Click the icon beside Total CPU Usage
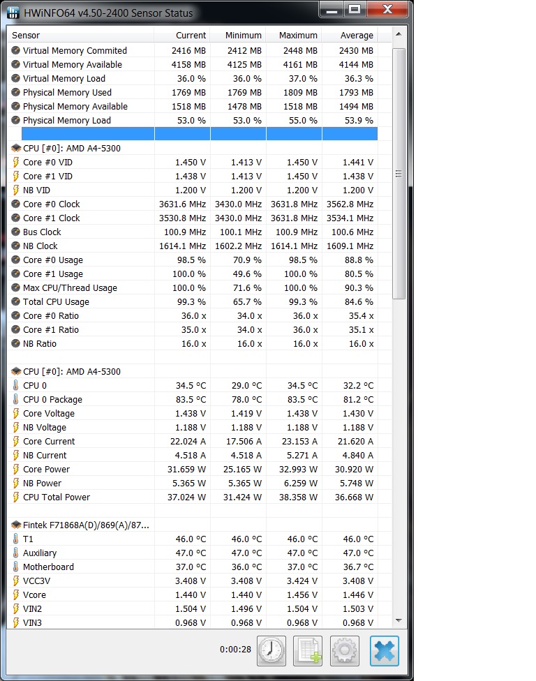The image size is (536, 681). click(x=16, y=301)
